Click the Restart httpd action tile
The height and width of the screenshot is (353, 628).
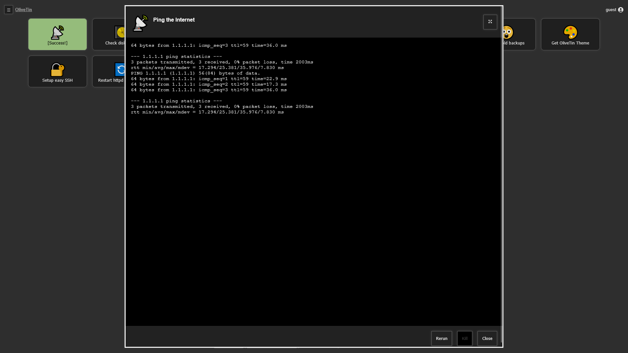point(109,72)
